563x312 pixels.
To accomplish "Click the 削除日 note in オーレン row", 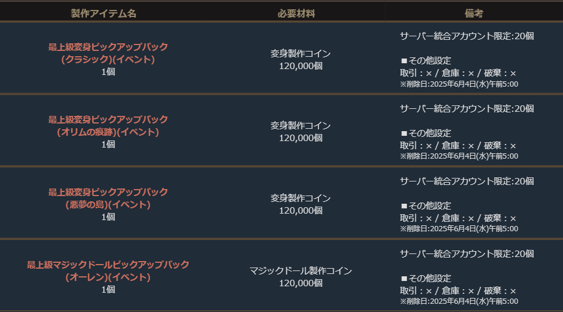I will coord(459,301).
